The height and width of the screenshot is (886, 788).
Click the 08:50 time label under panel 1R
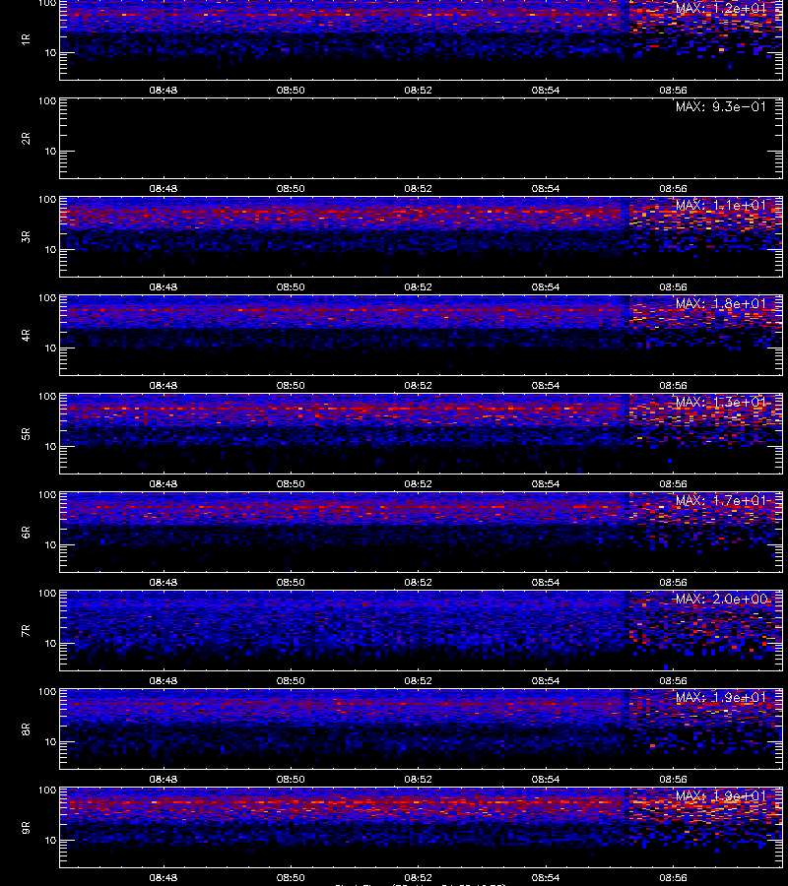[291, 90]
